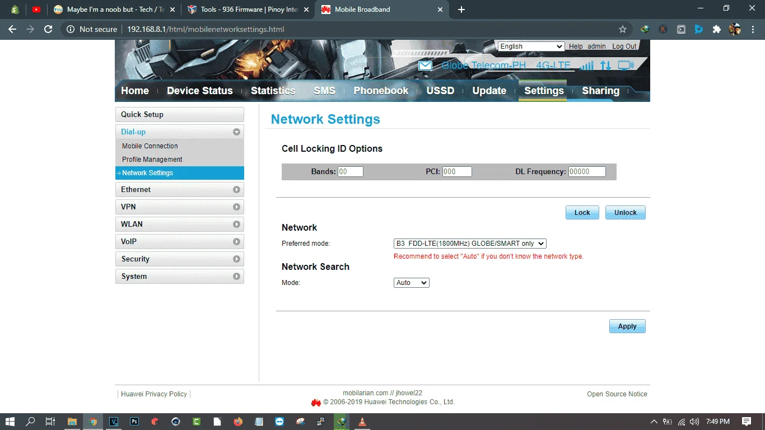Click the Apply button
The height and width of the screenshot is (430, 765).
[x=627, y=326]
